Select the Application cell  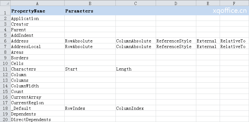click(x=37, y=18)
